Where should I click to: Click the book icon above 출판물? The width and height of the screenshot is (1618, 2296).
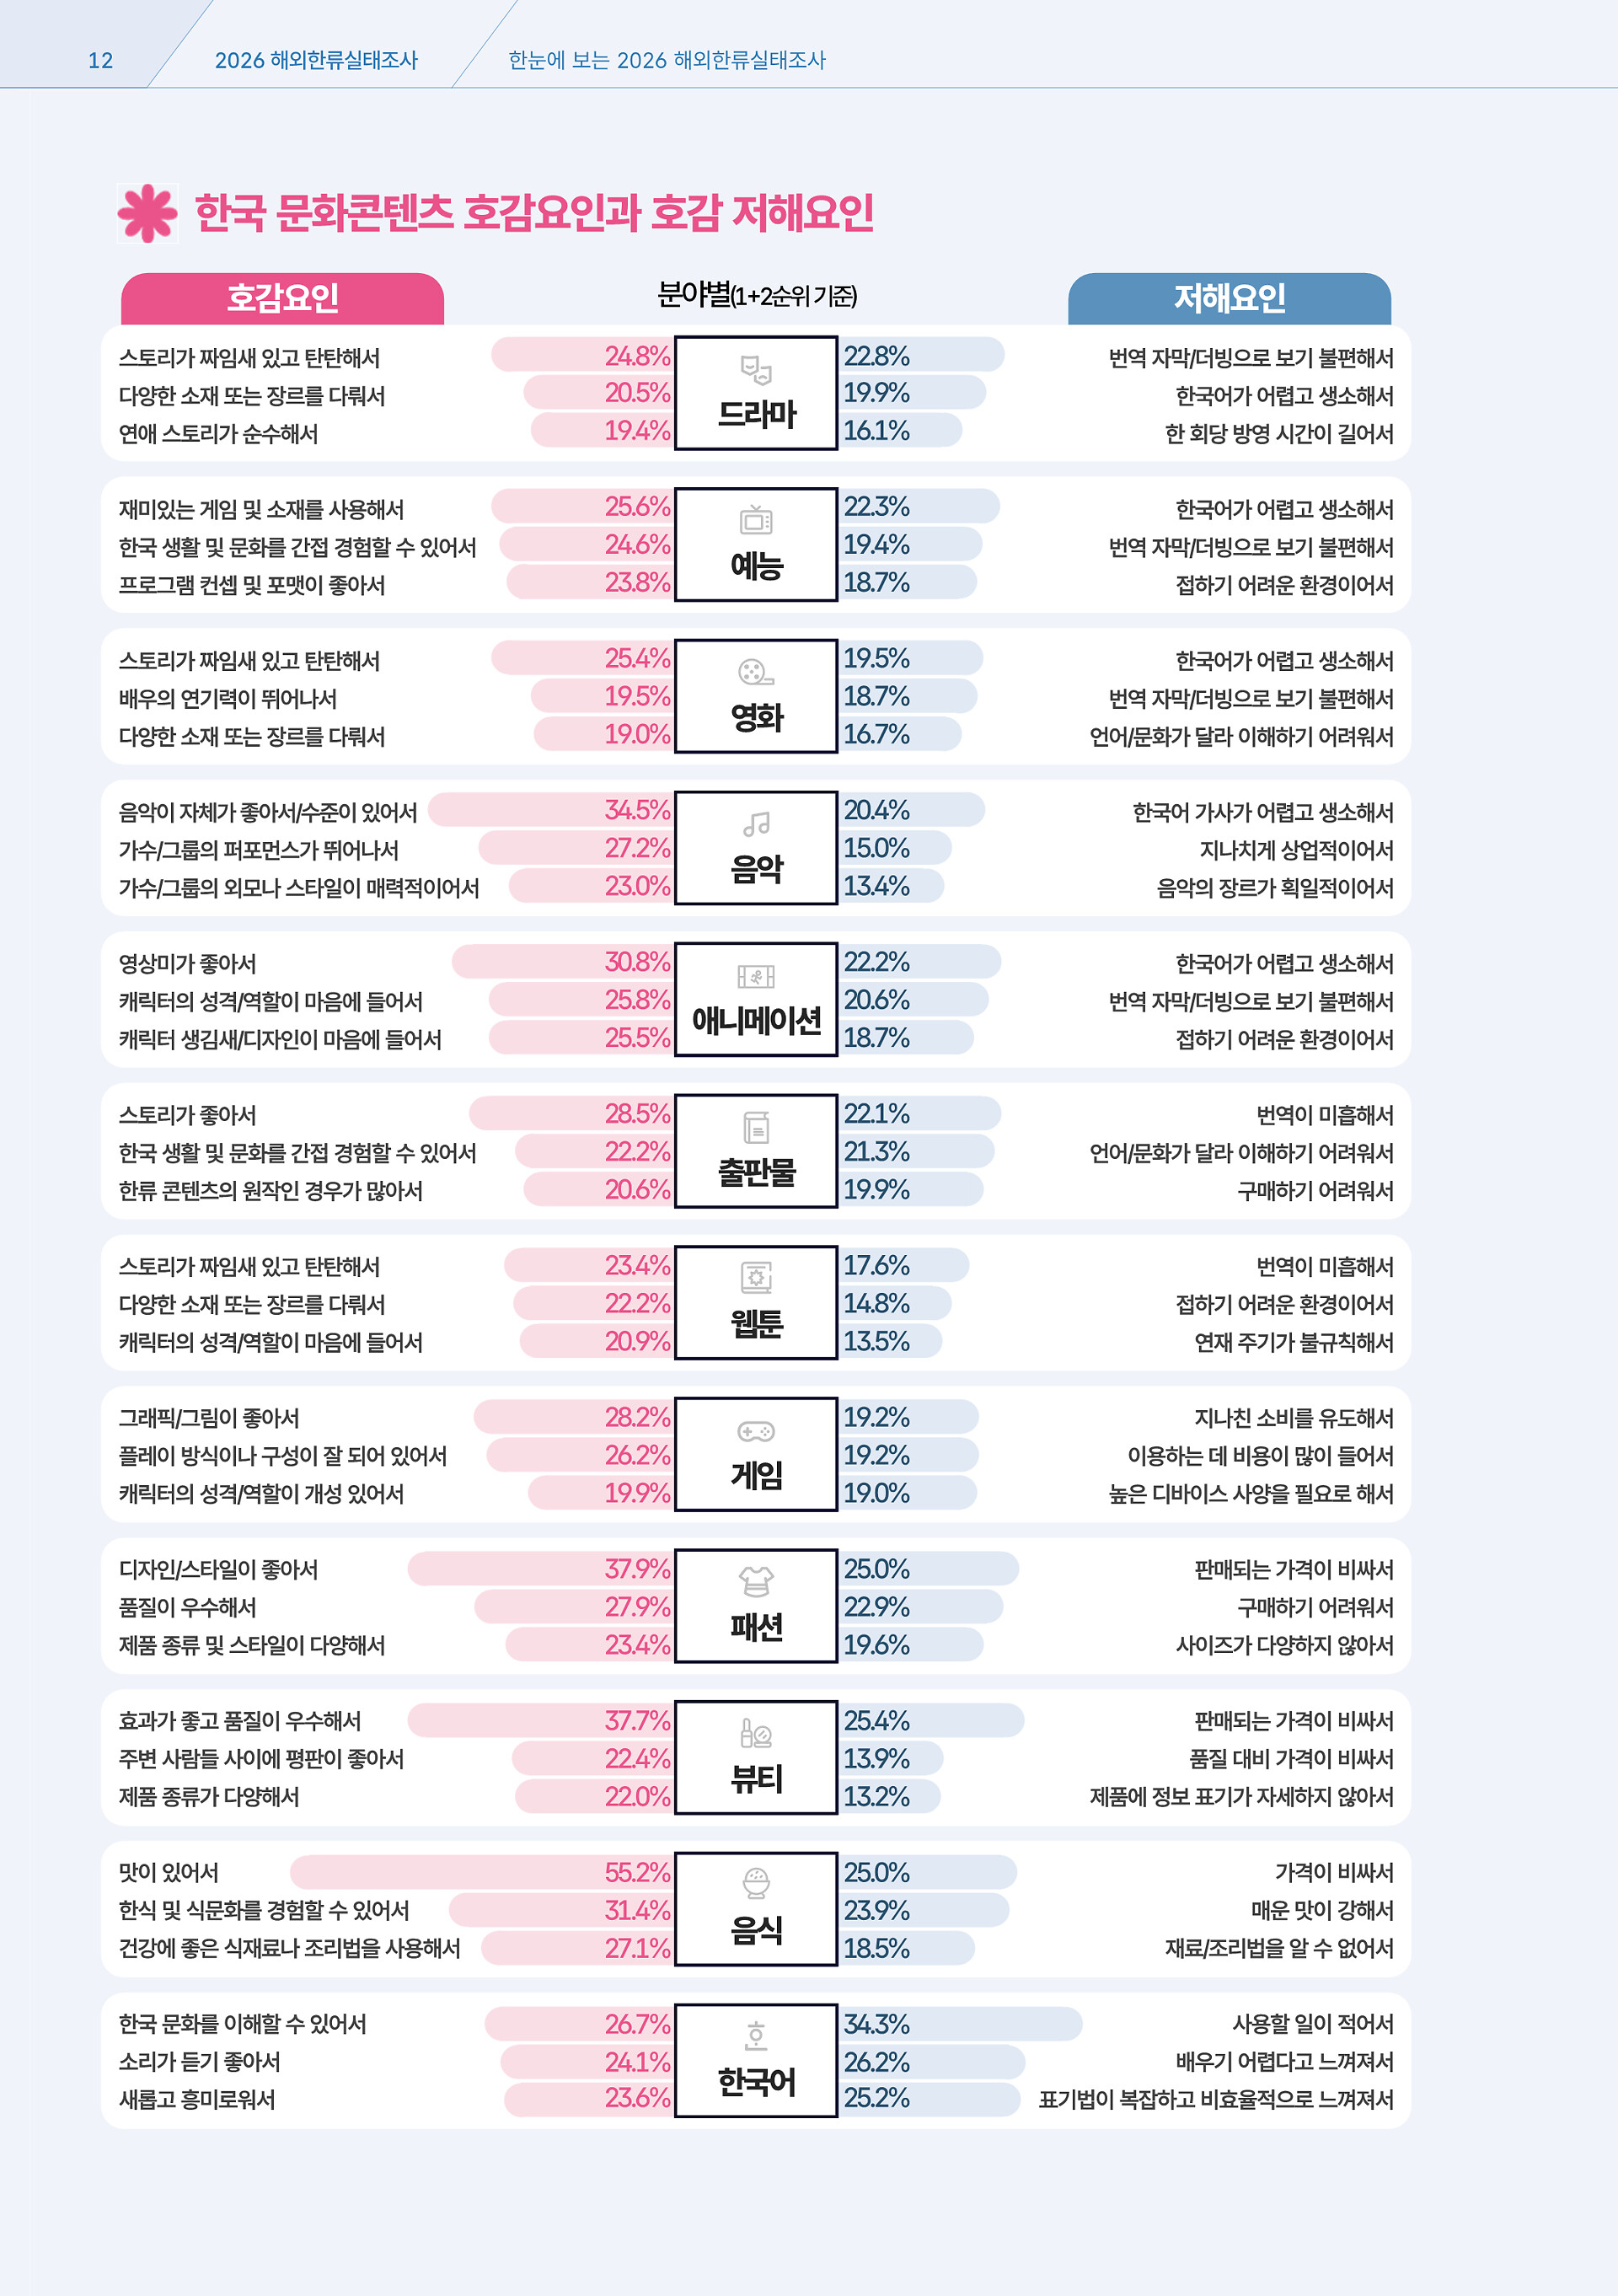pyautogui.click(x=756, y=1127)
